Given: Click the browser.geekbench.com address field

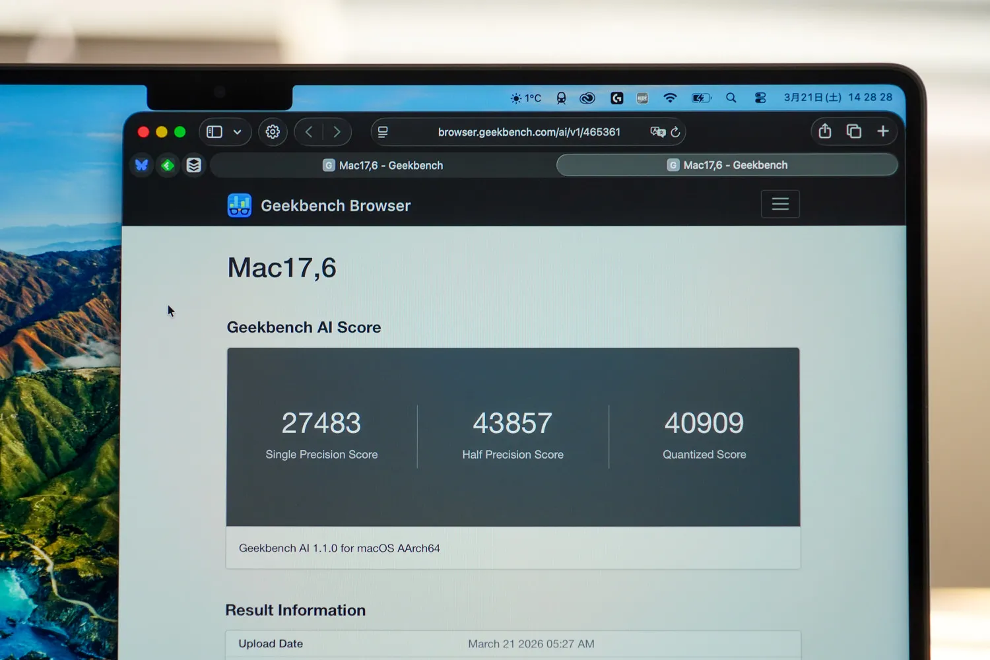Looking at the screenshot, I should pyautogui.click(x=529, y=132).
